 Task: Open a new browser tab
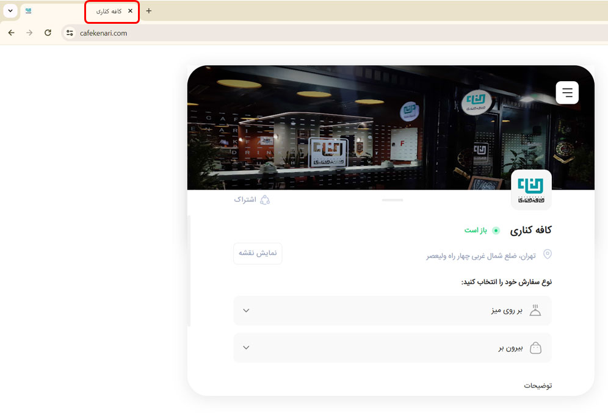tap(148, 11)
